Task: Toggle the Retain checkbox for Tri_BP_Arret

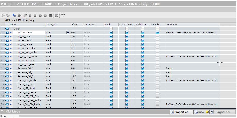Action: pos(111,41)
